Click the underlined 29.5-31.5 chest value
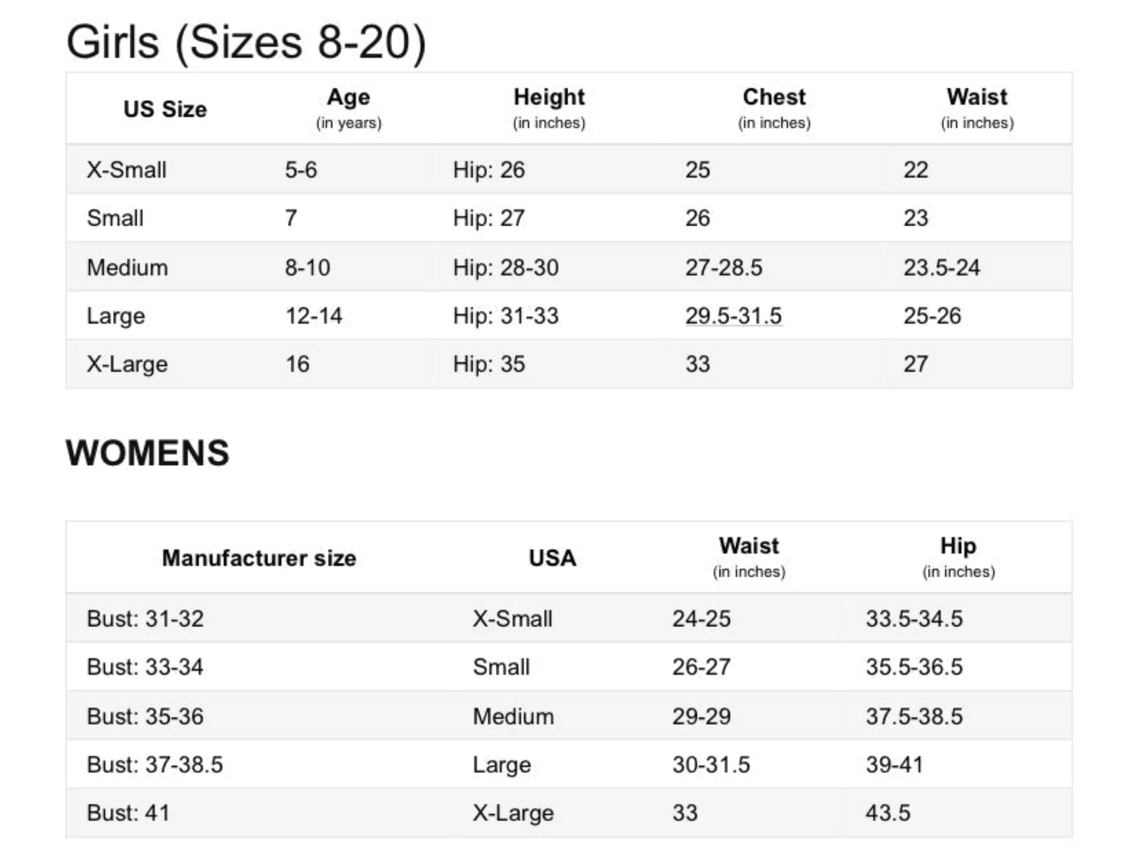 pyautogui.click(x=733, y=316)
